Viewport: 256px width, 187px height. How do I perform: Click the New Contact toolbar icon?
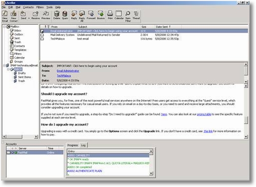(x=13, y=16)
